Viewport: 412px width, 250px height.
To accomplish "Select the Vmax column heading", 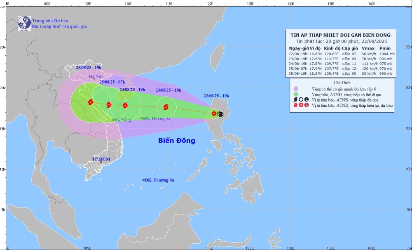I will coord(368,48).
